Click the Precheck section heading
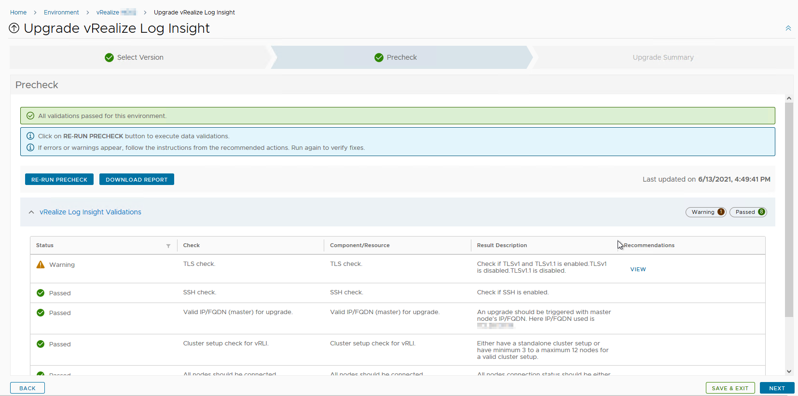 coord(37,85)
